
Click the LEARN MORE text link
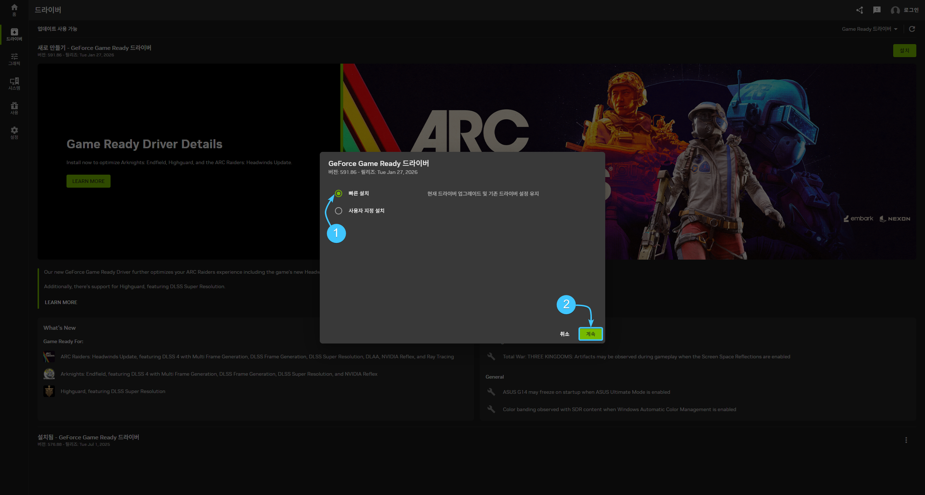(x=61, y=302)
